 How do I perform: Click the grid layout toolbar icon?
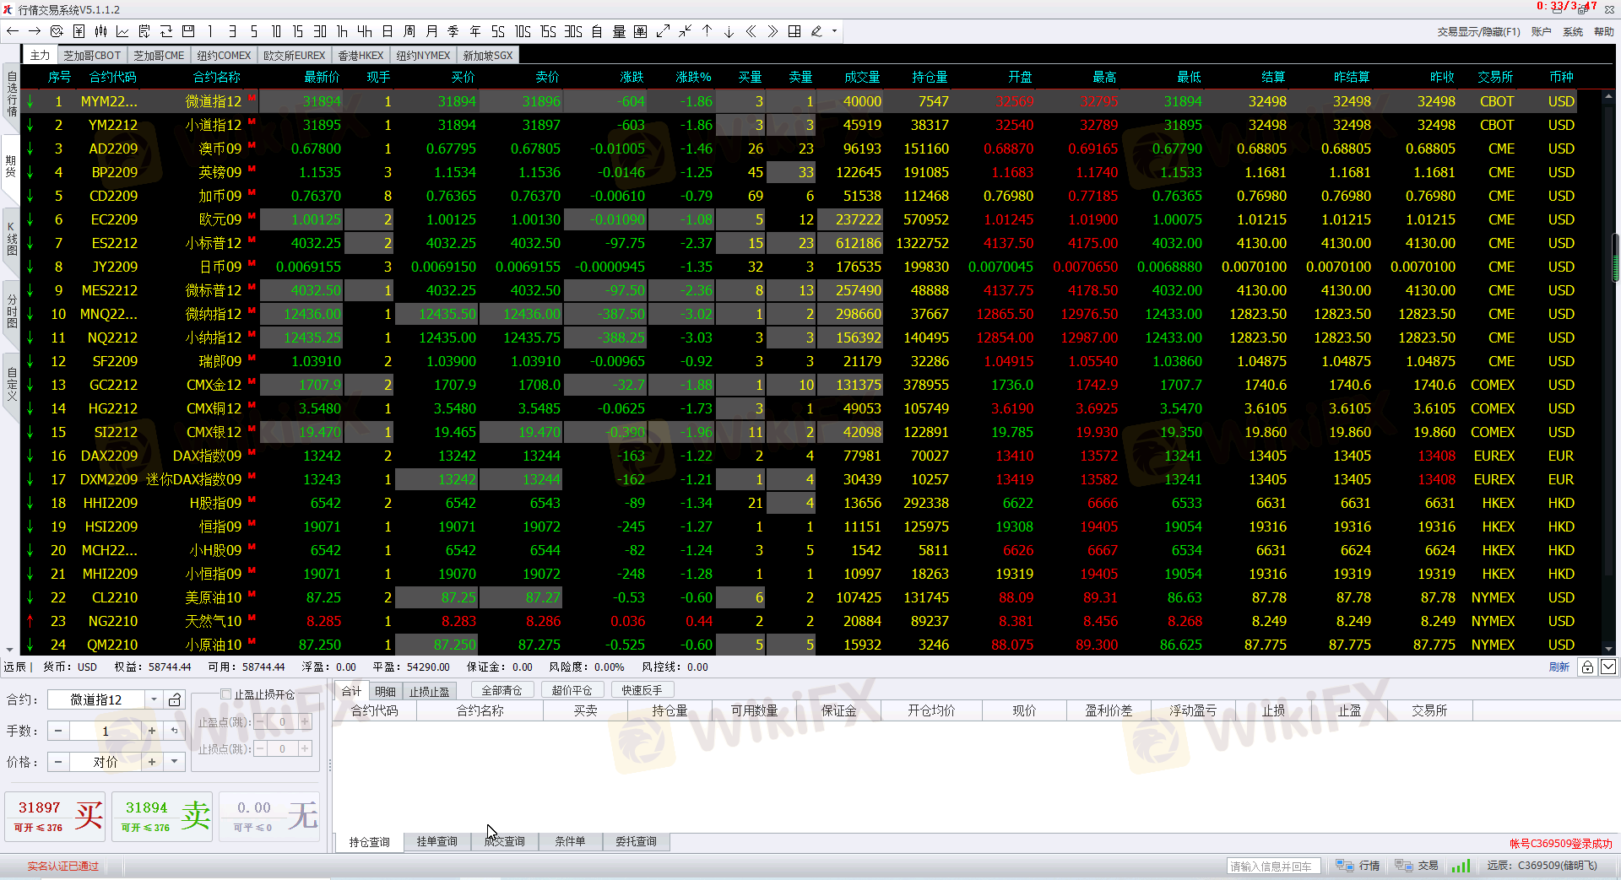(x=794, y=31)
